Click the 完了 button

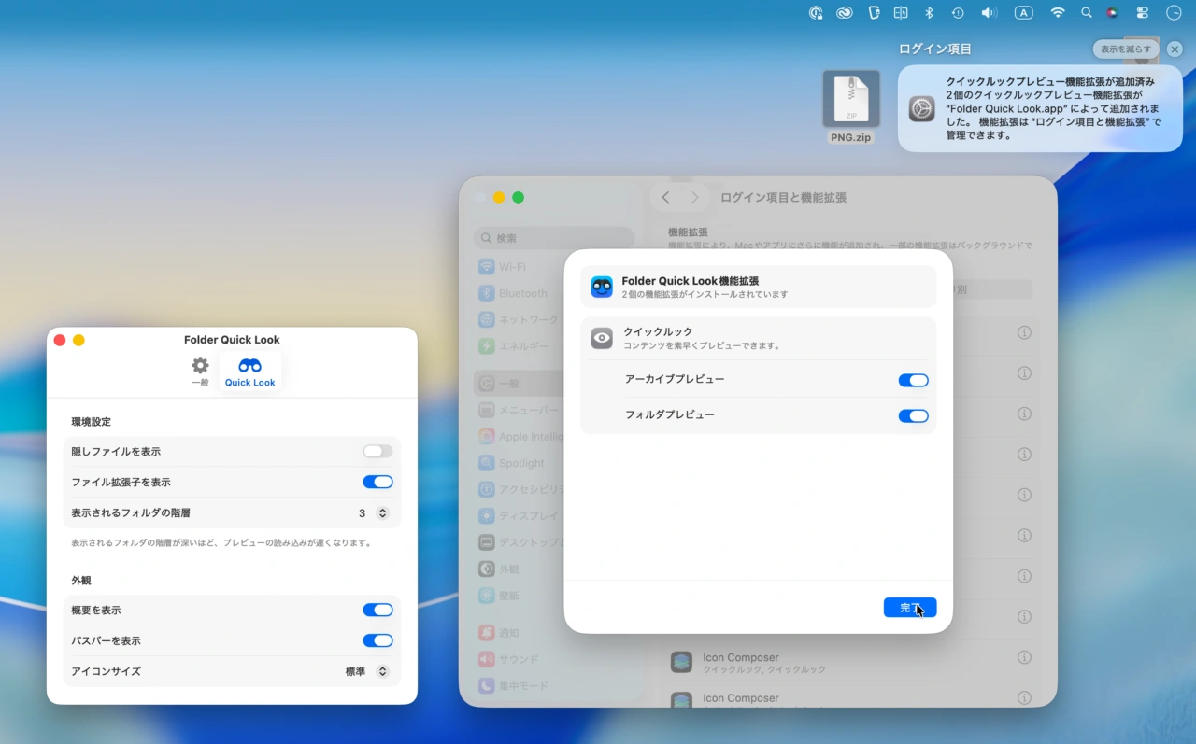coord(908,607)
